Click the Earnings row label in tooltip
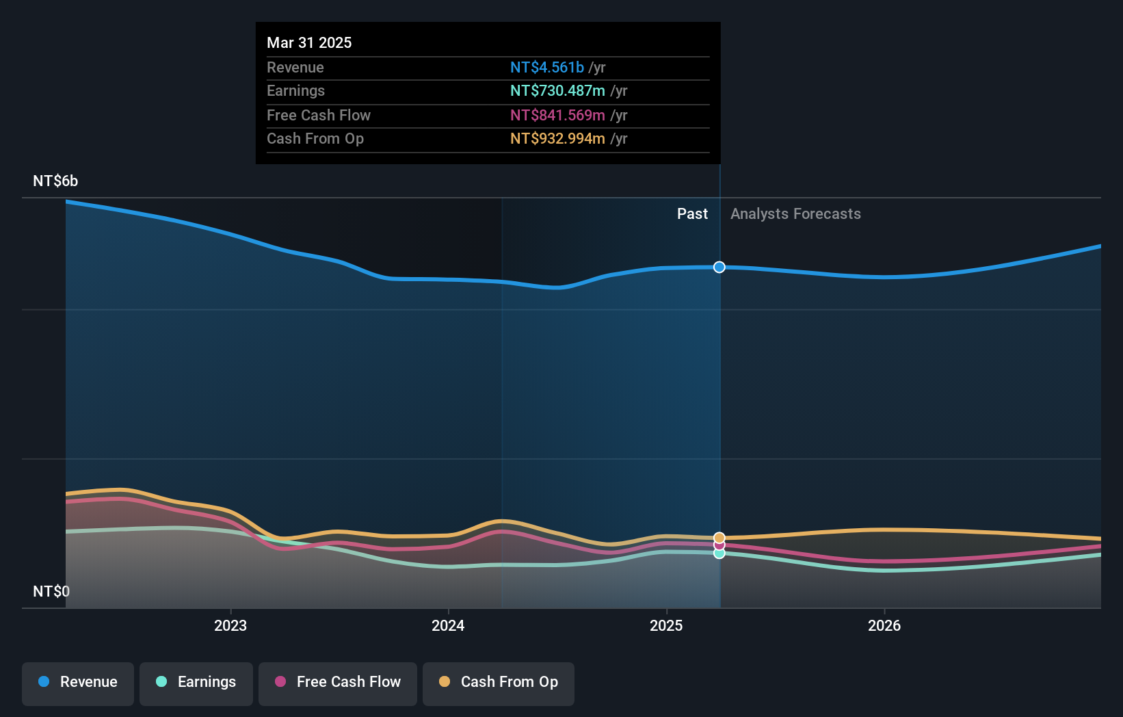 [x=295, y=90]
